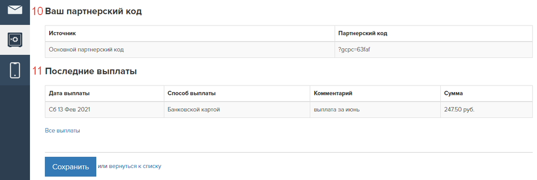The width and height of the screenshot is (537, 180).
Task: Click the Способ выплаты column header
Action: 237,94
